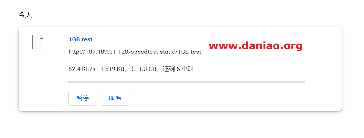364x138 pixels.
Task: Click the vertical divider beside the file icon
Action: 57,69
